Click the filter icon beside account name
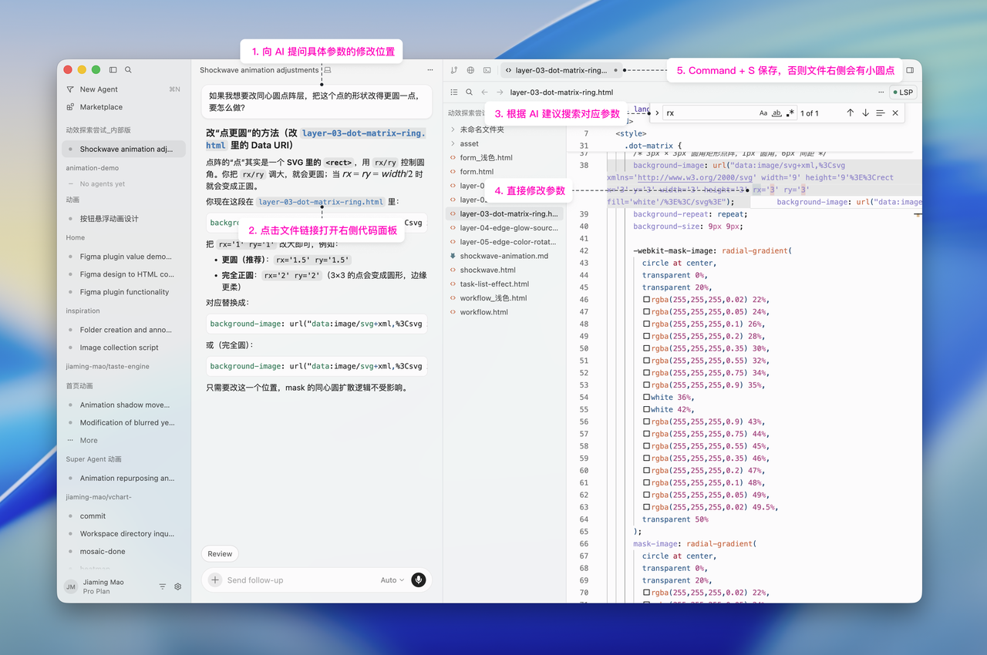 (163, 586)
